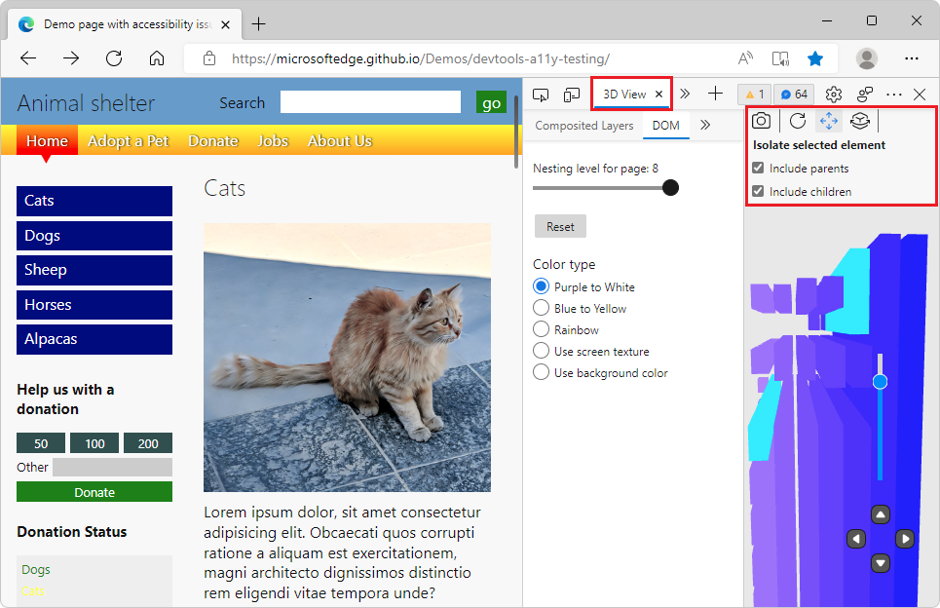Screen dimensions: 940x608
Task: Open the Home nav item
Action: pyautogui.click(x=47, y=141)
